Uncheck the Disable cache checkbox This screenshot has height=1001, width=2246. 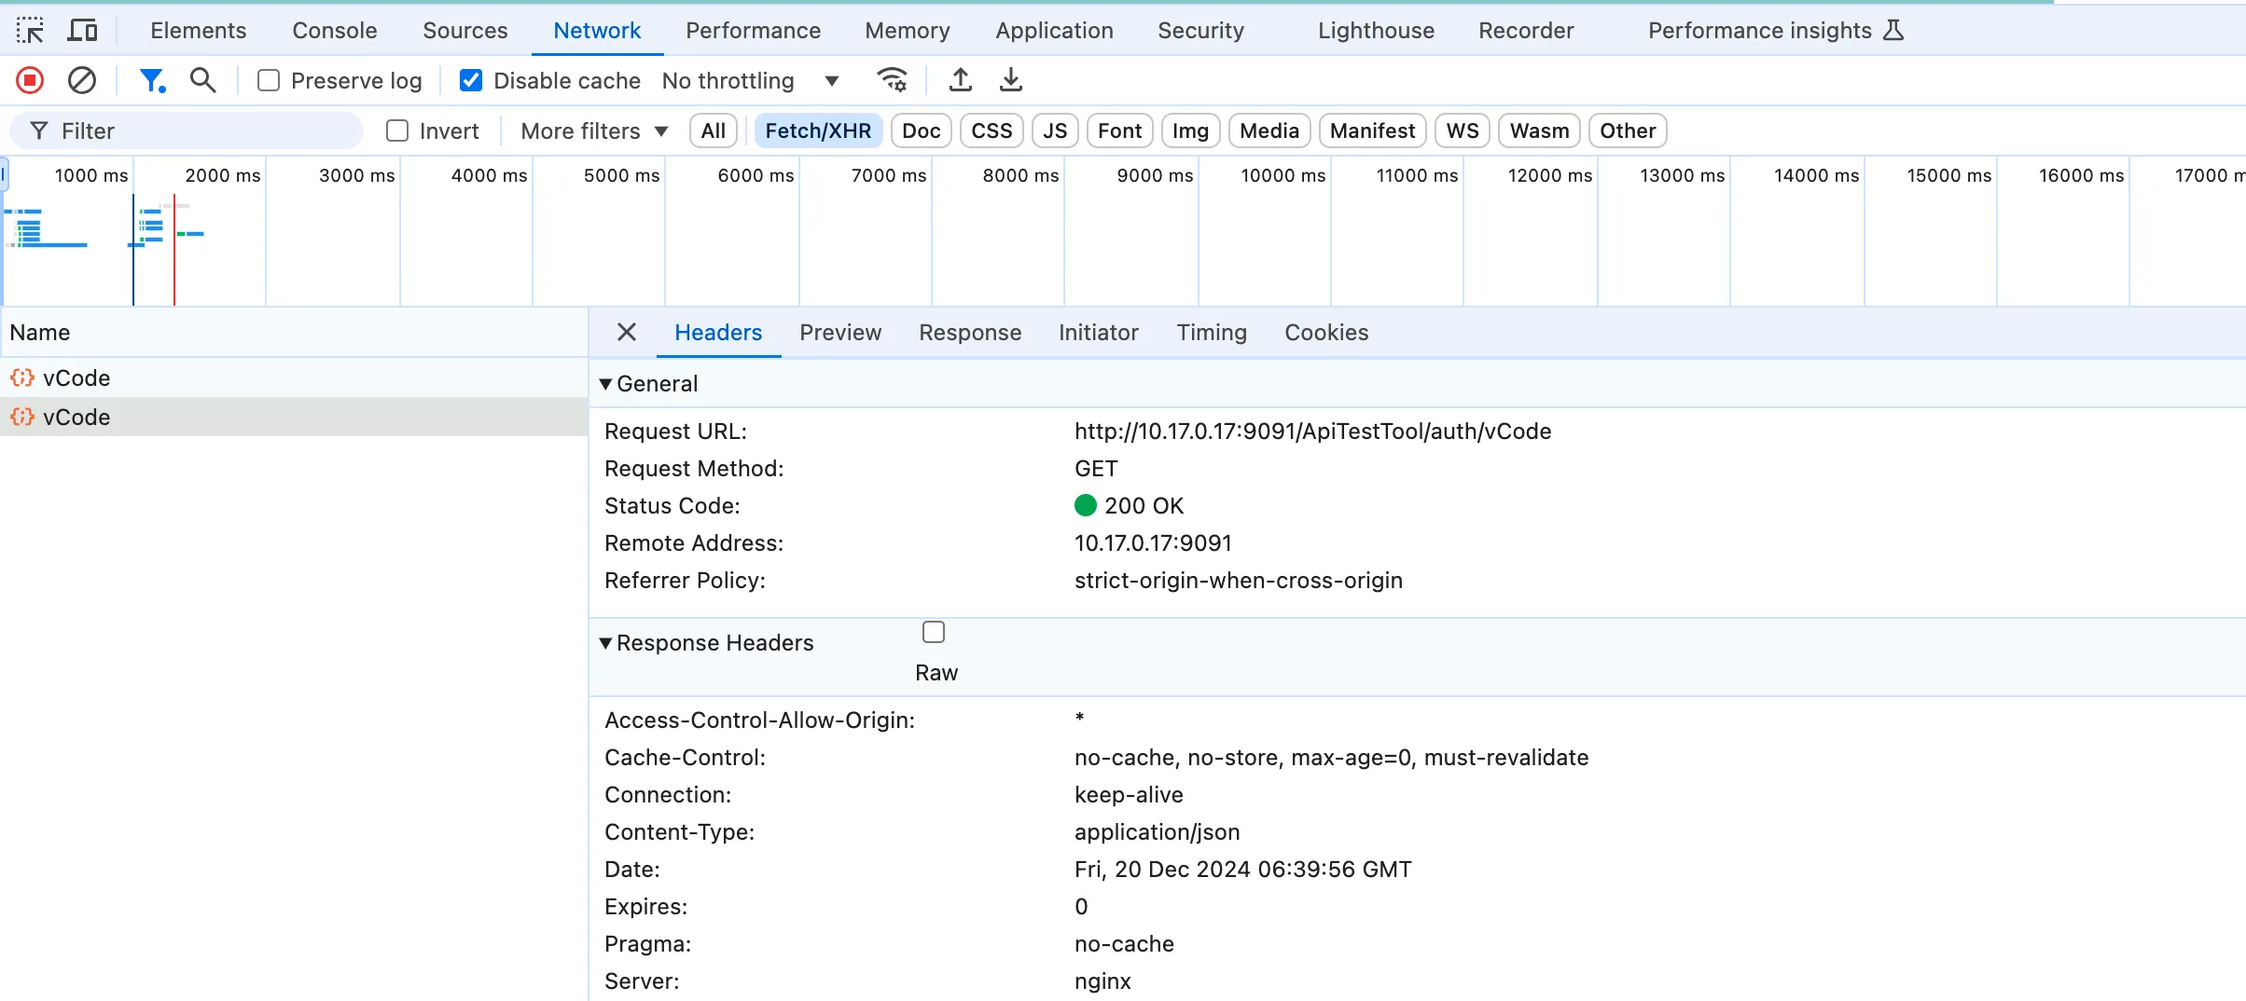click(x=471, y=80)
